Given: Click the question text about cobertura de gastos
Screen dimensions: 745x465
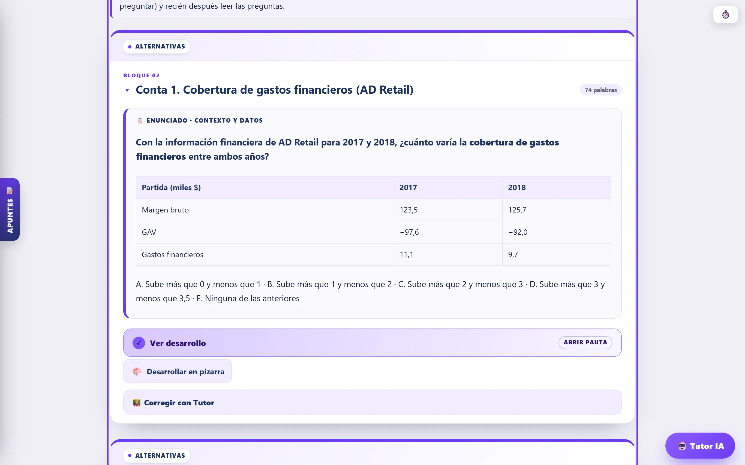Looking at the screenshot, I should pos(347,149).
